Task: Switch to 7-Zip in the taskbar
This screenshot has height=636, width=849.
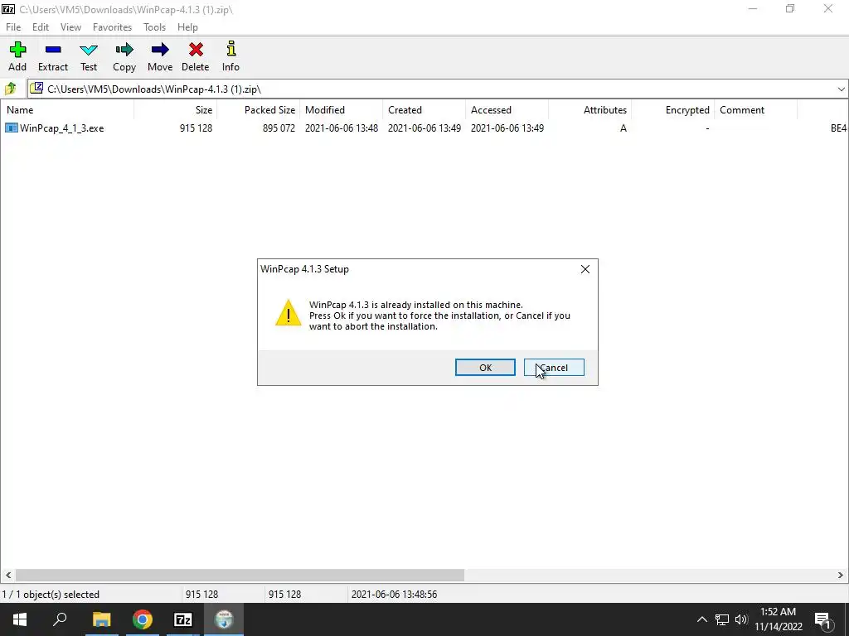Action: [x=183, y=619]
